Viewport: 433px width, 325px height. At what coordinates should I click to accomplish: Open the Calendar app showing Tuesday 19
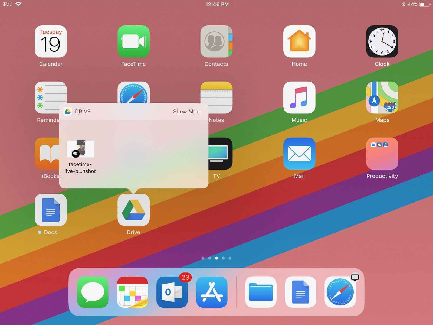point(51,42)
